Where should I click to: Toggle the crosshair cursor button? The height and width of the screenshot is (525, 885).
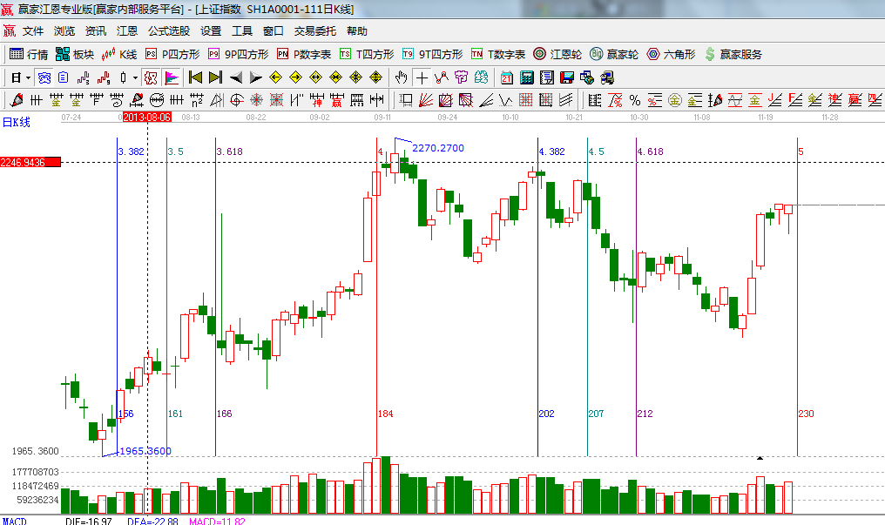click(422, 77)
